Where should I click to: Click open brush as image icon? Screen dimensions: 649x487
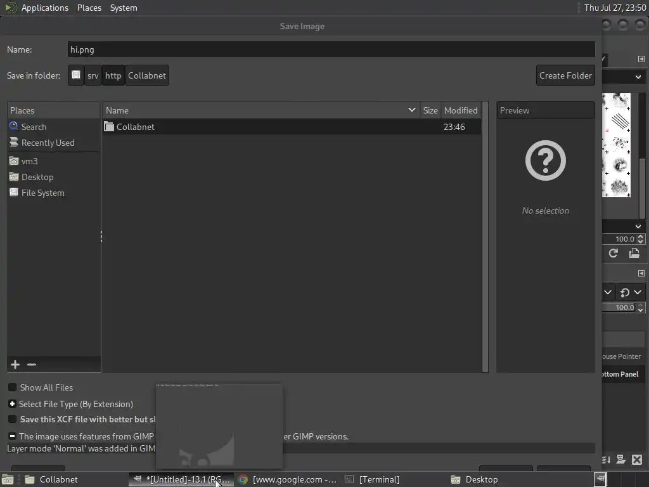(x=634, y=253)
